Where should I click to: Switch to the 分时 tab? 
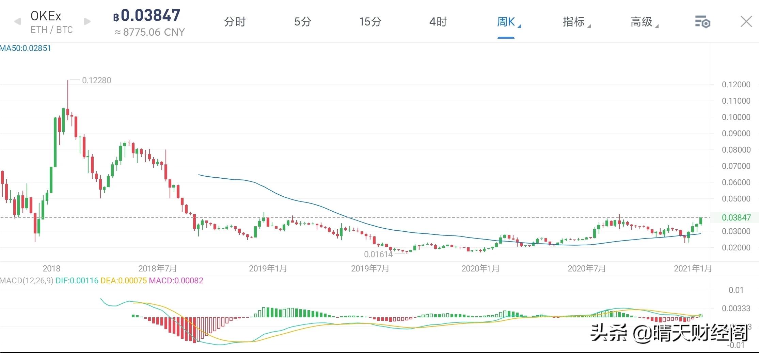[234, 22]
